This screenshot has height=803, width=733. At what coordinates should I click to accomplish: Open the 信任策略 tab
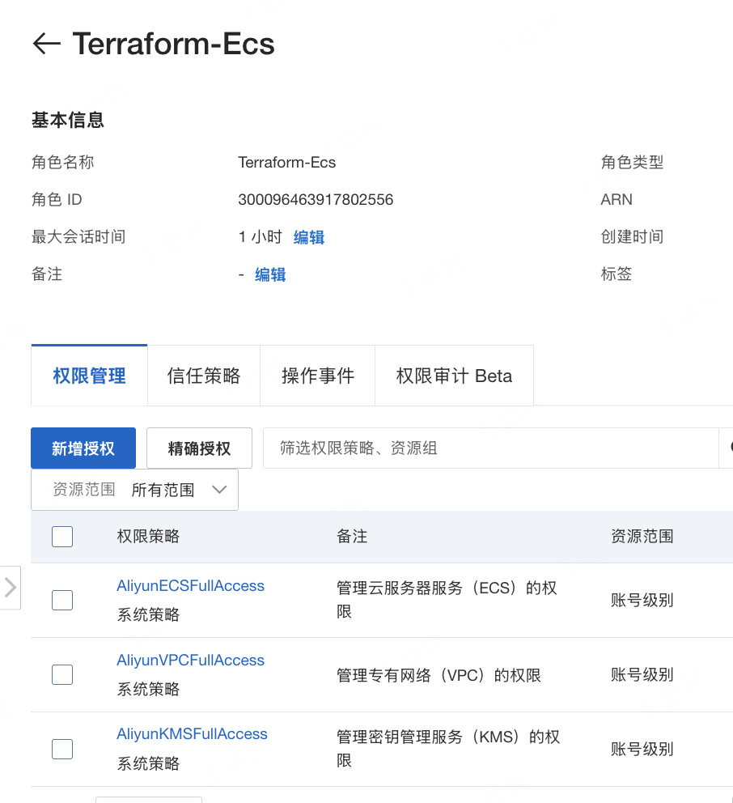pyautogui.click(x=203, y=376)
